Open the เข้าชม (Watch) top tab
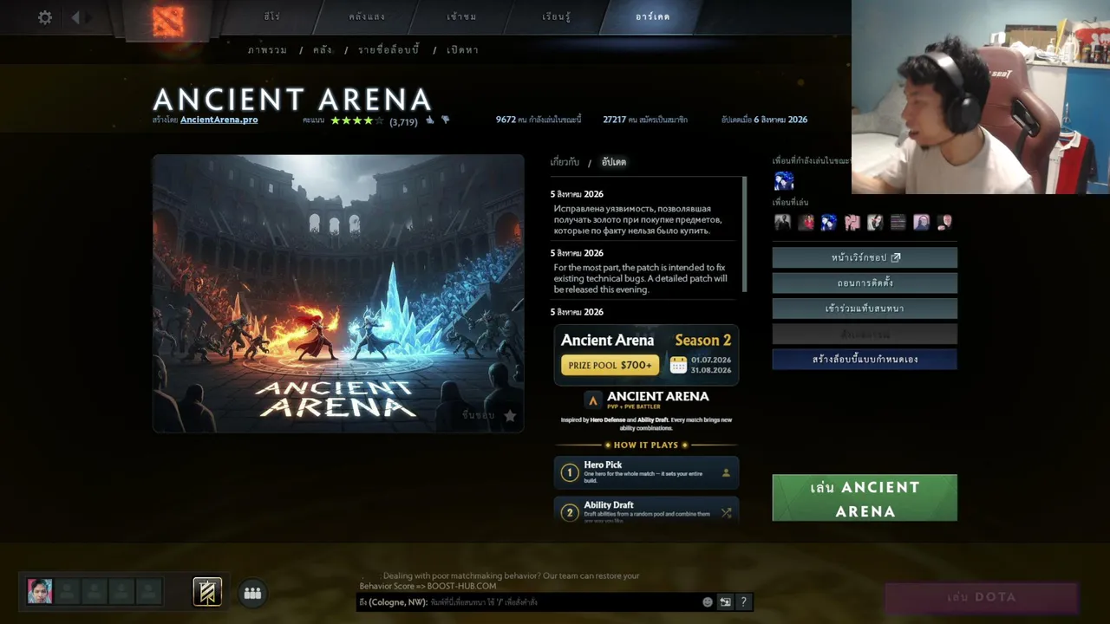1110x624 pixels. (x=461, y=16)
